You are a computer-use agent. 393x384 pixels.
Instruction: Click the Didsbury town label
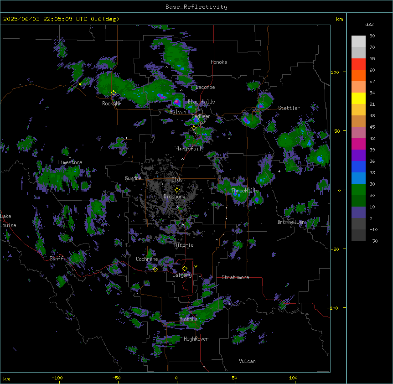[x=175, y=197]
